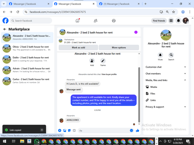Open Dailin's house for rent conversation
194x145 pixels.
pos(27,59)
